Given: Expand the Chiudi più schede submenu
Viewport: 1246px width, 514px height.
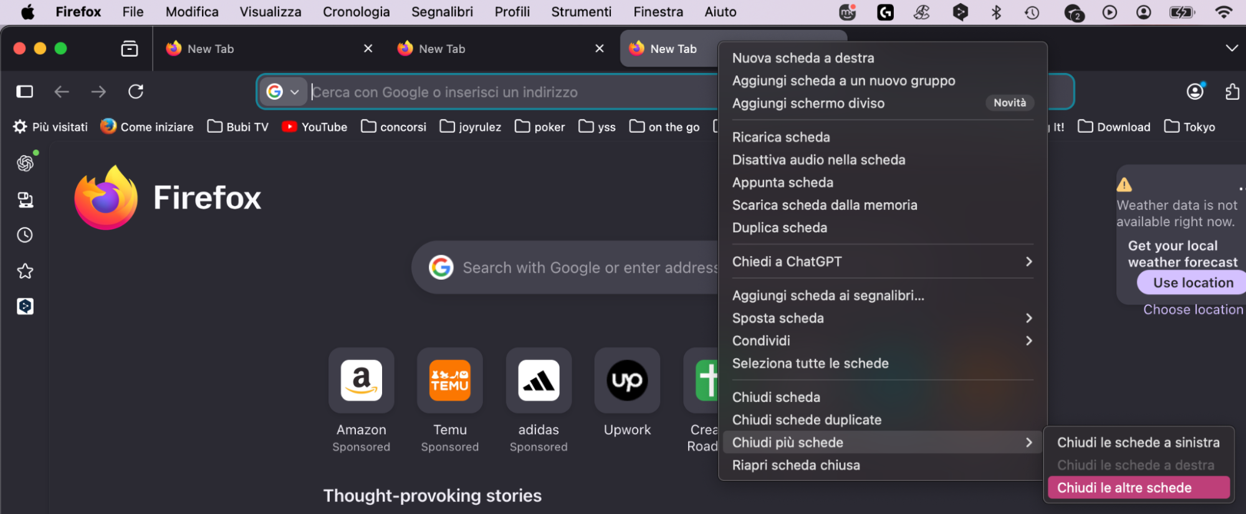Looking at the screenshot, I should point(883,442).
